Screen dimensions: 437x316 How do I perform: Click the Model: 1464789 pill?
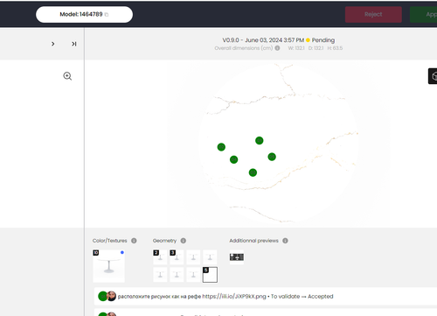pyautogui.click(x=84, y=14)
